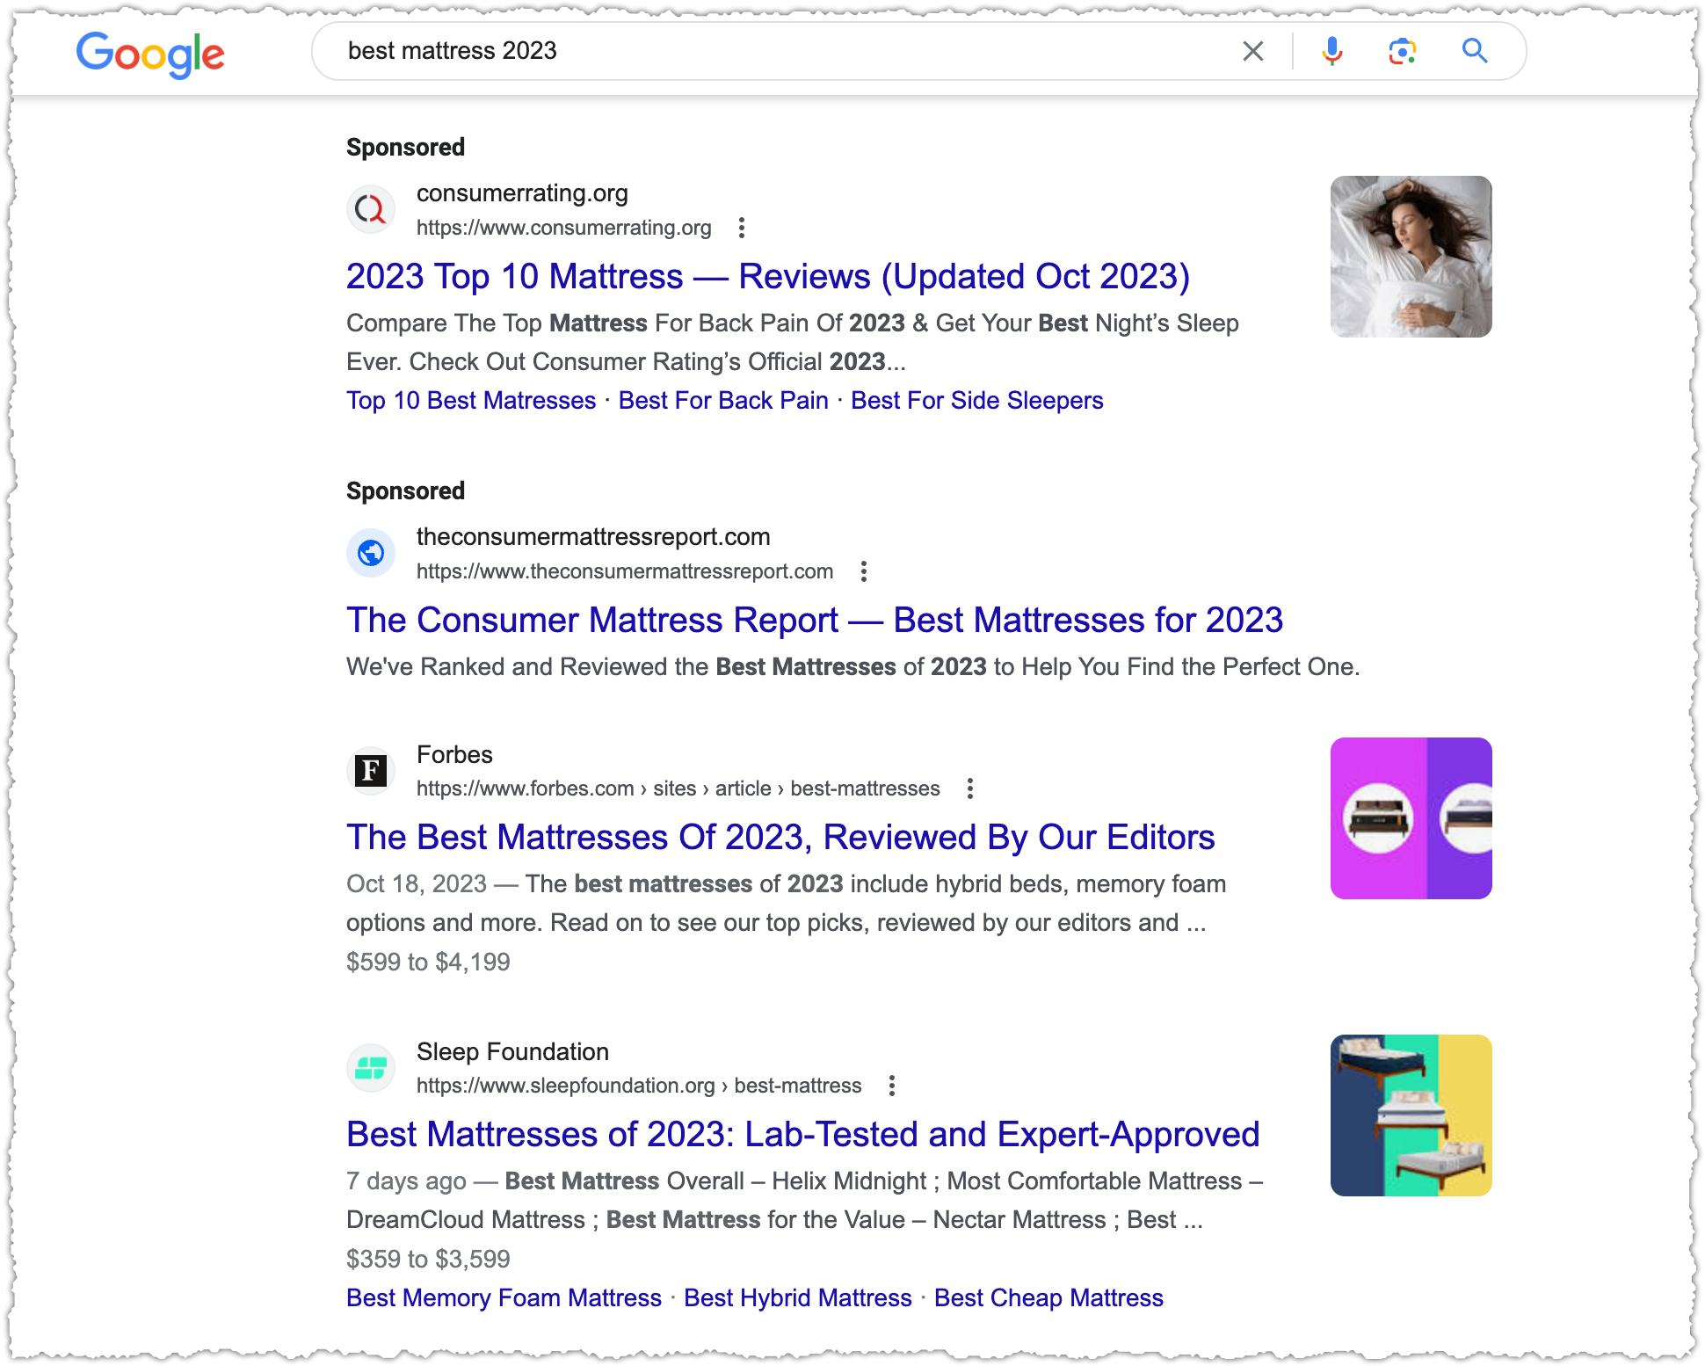
Task: Click the 'Forbes' site name
Action: click(454, 754)
